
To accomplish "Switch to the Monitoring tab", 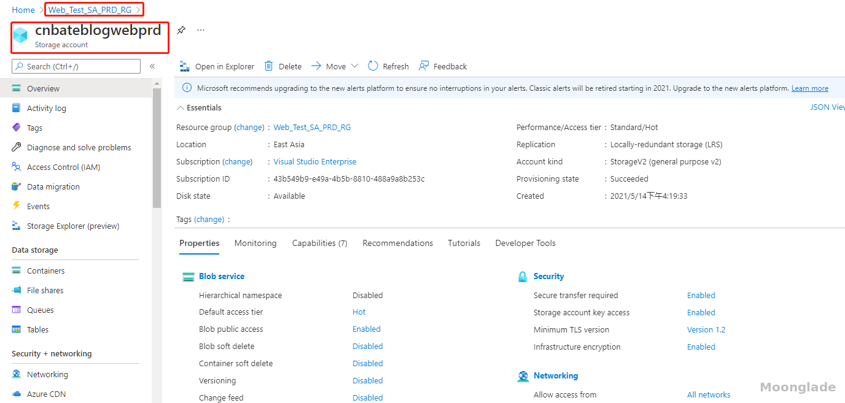I will [x=255, y=243].
